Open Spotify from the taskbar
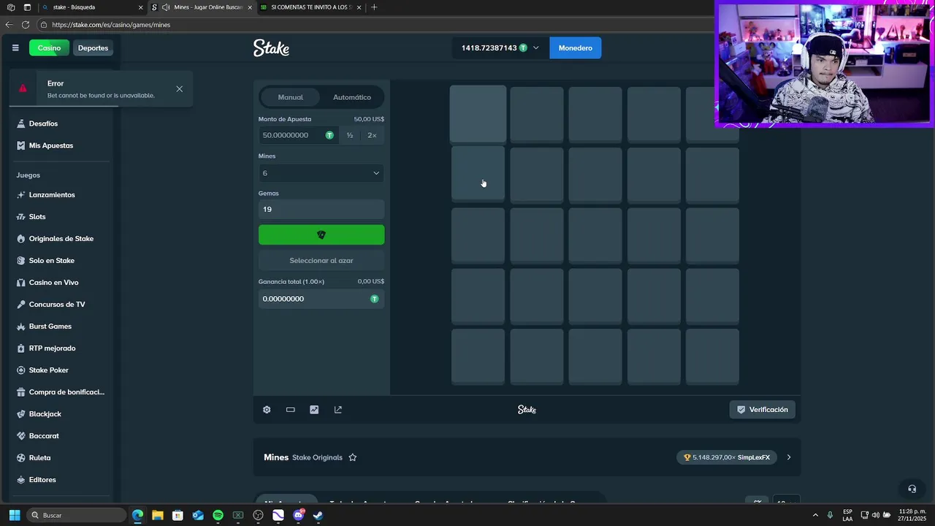 [x=218, y=515]
